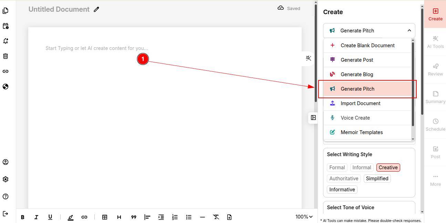The image size is (446, 223).
Task: Open the Schedule tab
Action: pyautogui.click(x=435, y=124)
